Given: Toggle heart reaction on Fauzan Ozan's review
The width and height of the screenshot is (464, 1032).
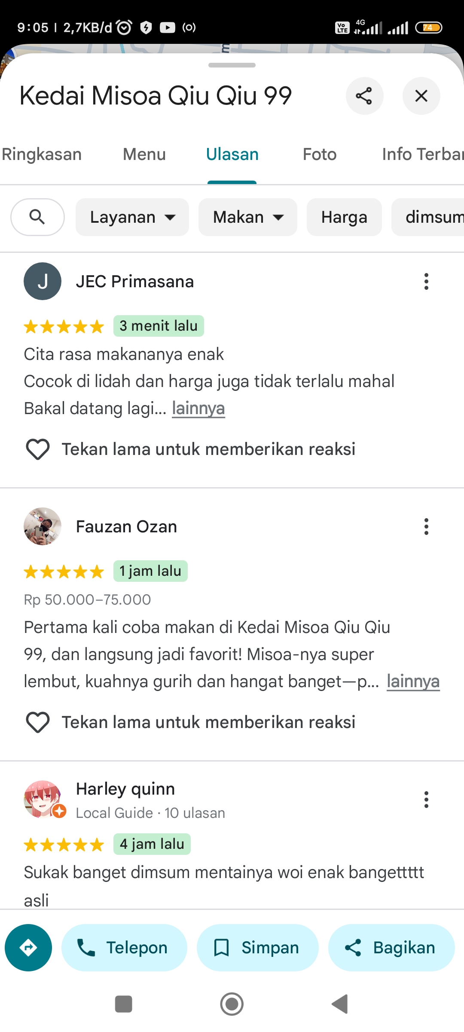Looking at the screenshot, I should pyautogui.click(x=38, y=722).
